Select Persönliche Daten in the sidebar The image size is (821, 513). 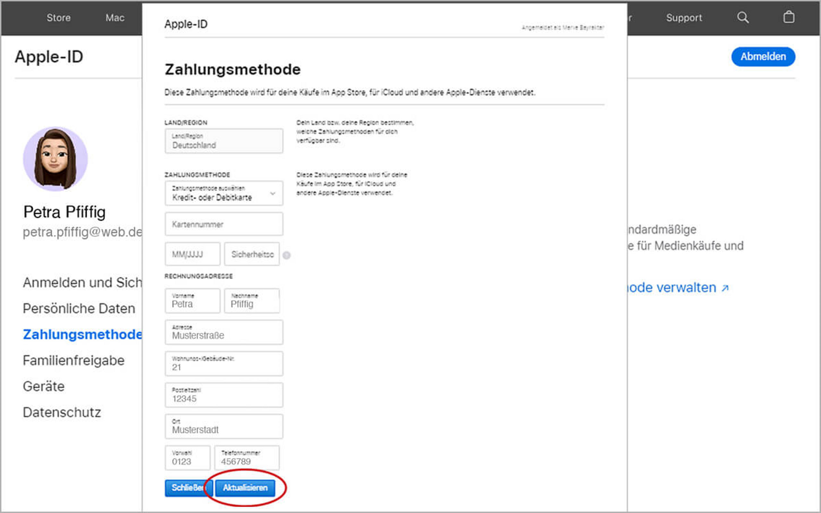coord(79,308)
